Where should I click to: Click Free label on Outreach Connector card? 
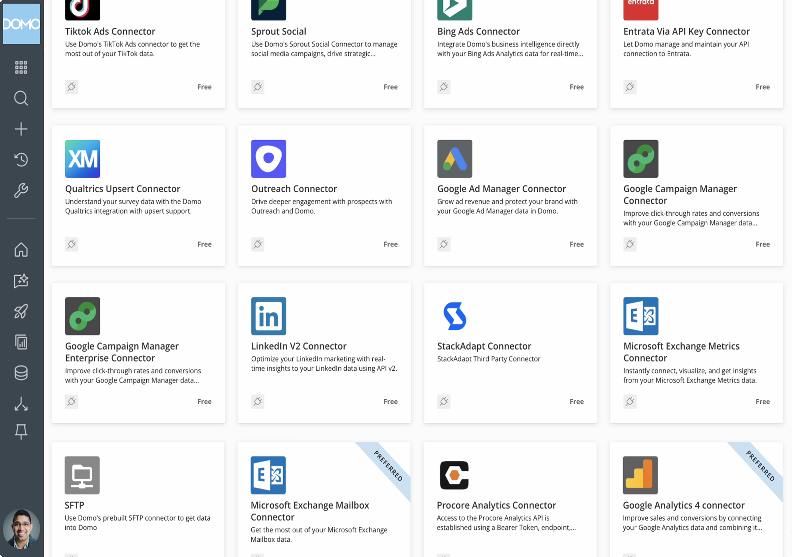[391, 244]
